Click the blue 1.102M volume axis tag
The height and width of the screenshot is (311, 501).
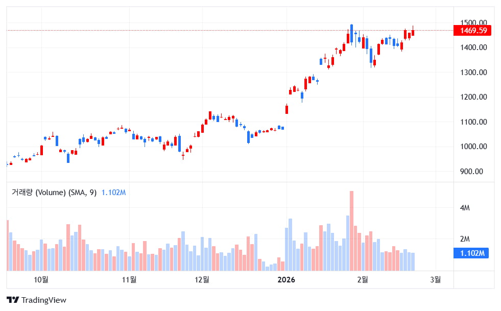[472, 253]
